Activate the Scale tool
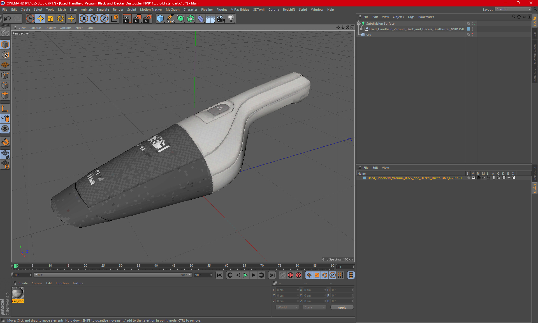Screen dimensions: 538x323 coord(50,19)
